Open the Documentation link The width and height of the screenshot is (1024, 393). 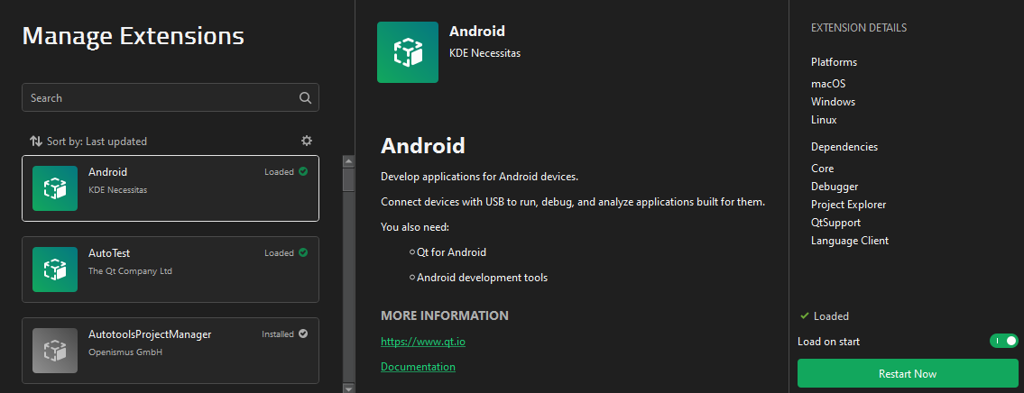418,366
